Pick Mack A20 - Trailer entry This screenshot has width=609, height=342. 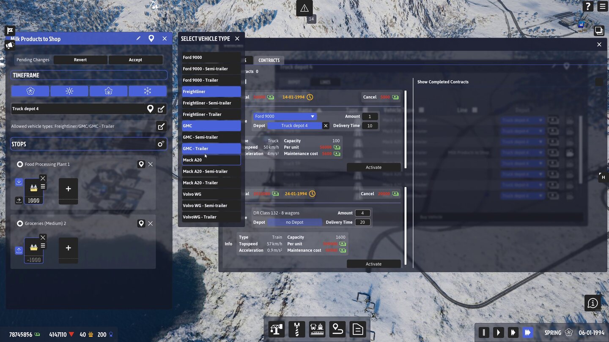[211, 183]
